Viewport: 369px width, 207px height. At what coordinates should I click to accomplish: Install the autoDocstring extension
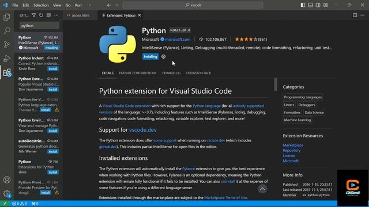(53, 151)
